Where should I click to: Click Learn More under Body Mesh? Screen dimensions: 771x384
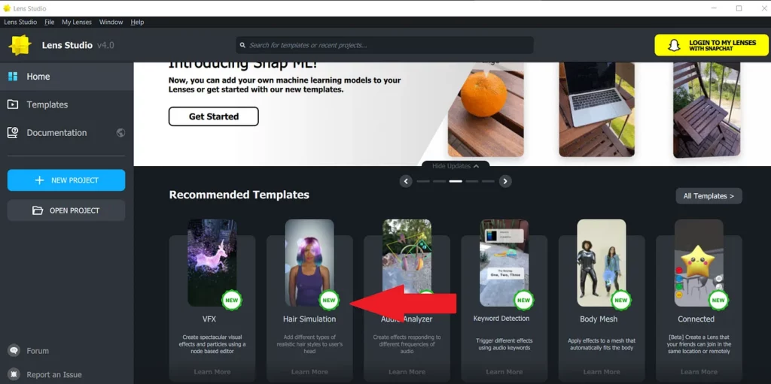(602, 372)
